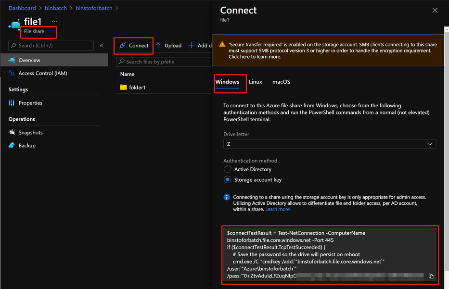Collapse the left navigation menu
This screenshot has width=449, height=289.
click(x=102, y=46)
